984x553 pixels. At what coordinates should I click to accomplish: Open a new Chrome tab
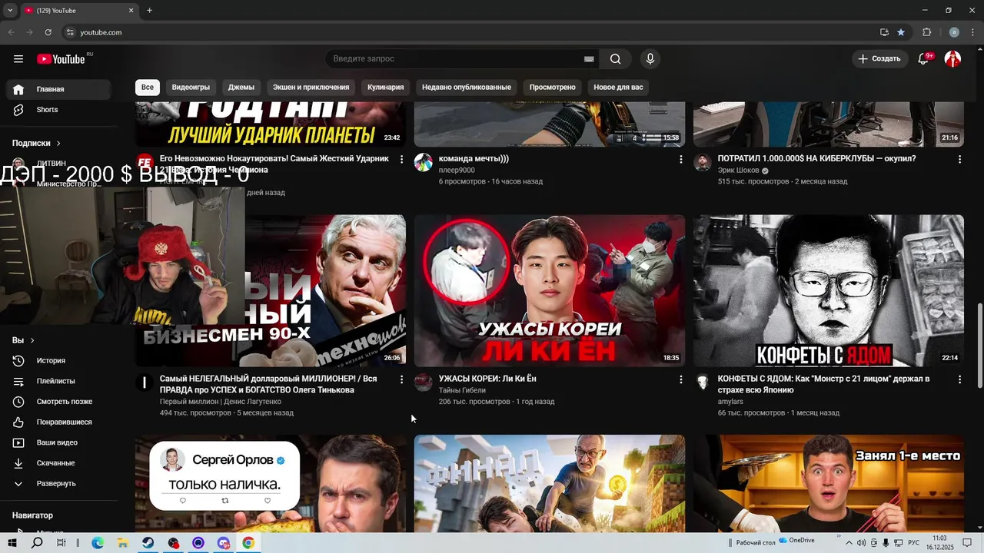pyautogui.click(x=149, y=10)
